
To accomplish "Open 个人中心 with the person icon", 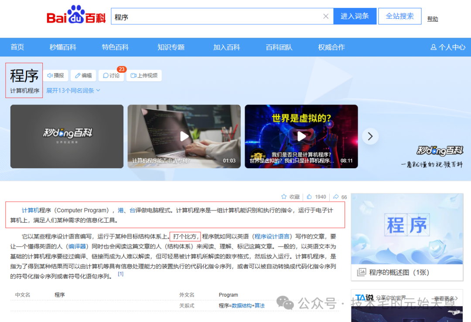I will tap(433, 47).
